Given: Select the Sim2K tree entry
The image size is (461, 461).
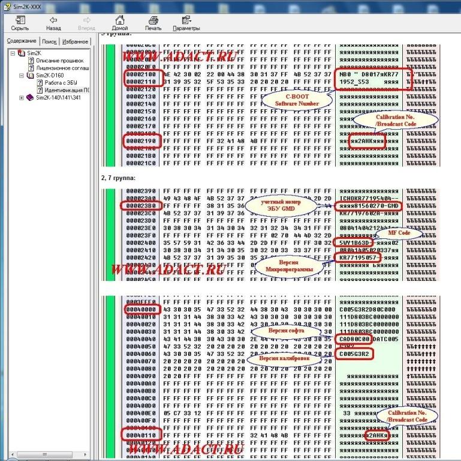Looking at the screenshot, I should (x=34, y=53).
